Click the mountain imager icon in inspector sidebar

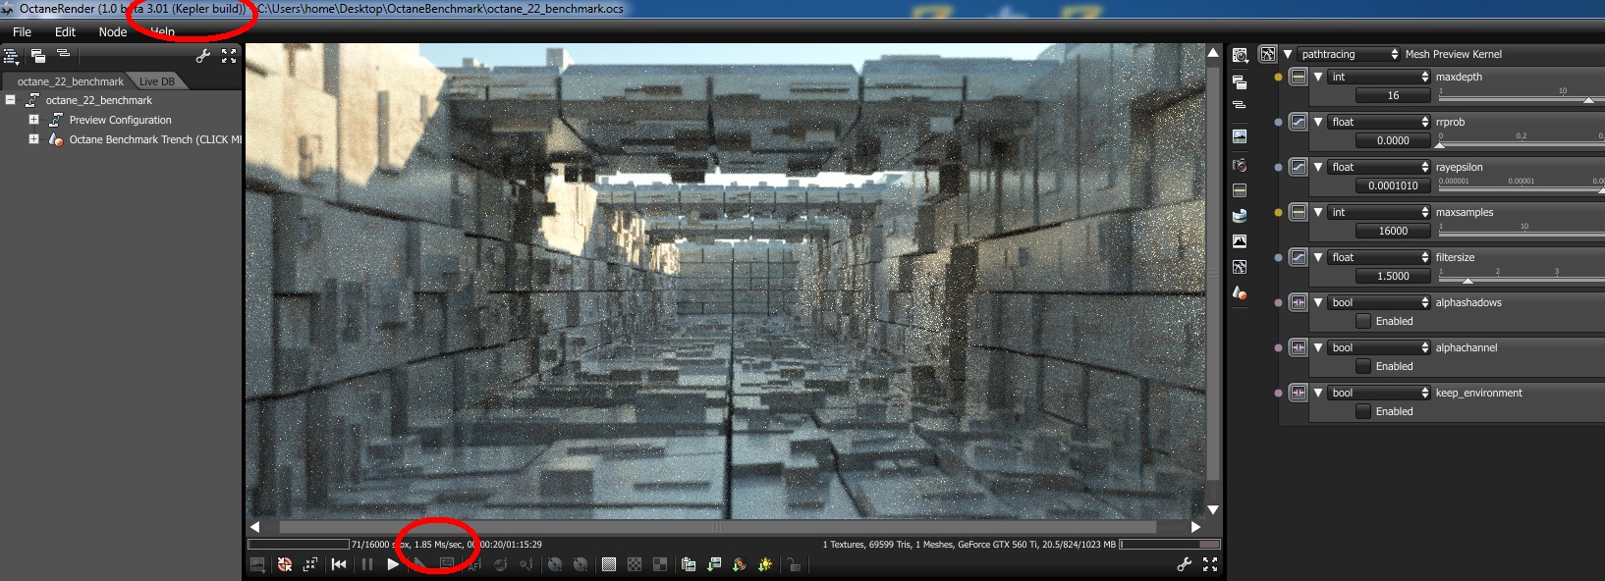point(1240,240)
